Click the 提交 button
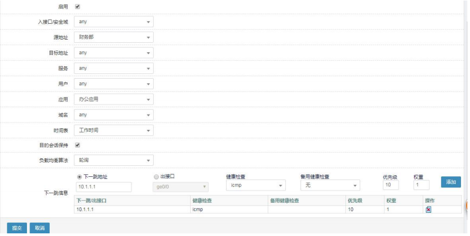470x236 pixels. 17,228
